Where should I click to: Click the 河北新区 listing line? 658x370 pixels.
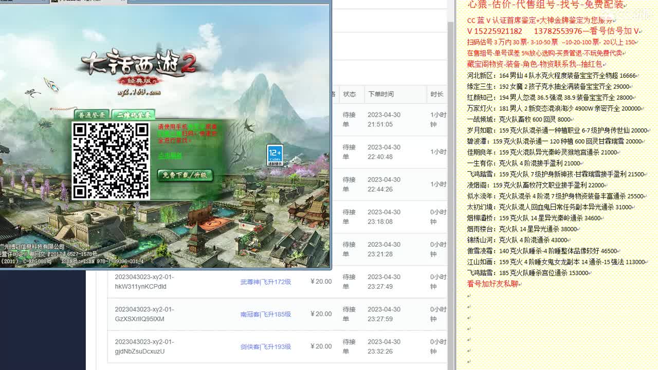click(x=552, y=76)
